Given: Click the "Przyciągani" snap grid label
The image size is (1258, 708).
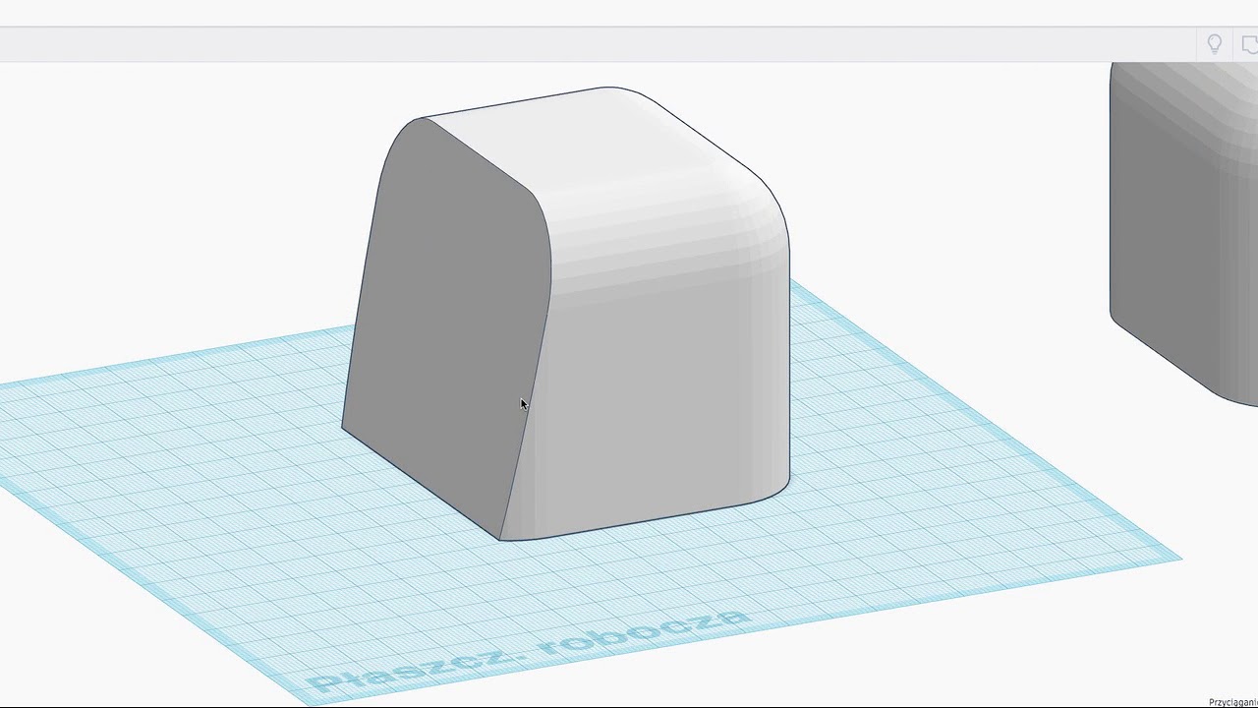Looking at the screenshot, I should 1232,702.
